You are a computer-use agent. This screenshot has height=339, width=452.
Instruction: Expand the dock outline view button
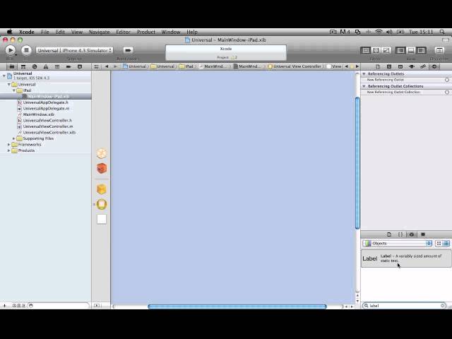(x=97, y=305)
